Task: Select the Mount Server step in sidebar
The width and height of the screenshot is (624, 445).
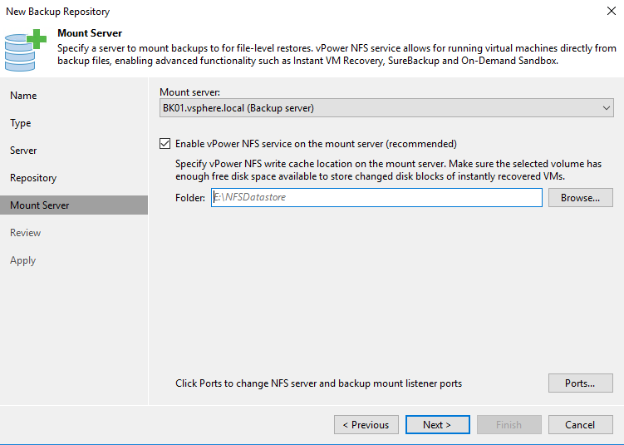Action: click(x=40, y=205)
